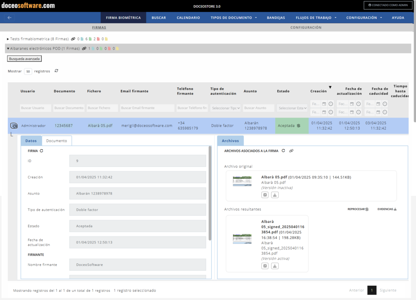
Task: Open calendar picker for second Creación date filter
Action: [x=324, y=112]
